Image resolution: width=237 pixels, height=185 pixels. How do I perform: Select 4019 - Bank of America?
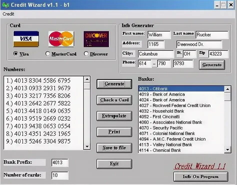(x=181, y=94)
